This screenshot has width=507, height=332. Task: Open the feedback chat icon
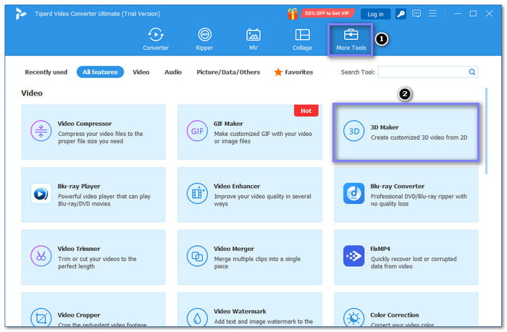pos(416,14)
